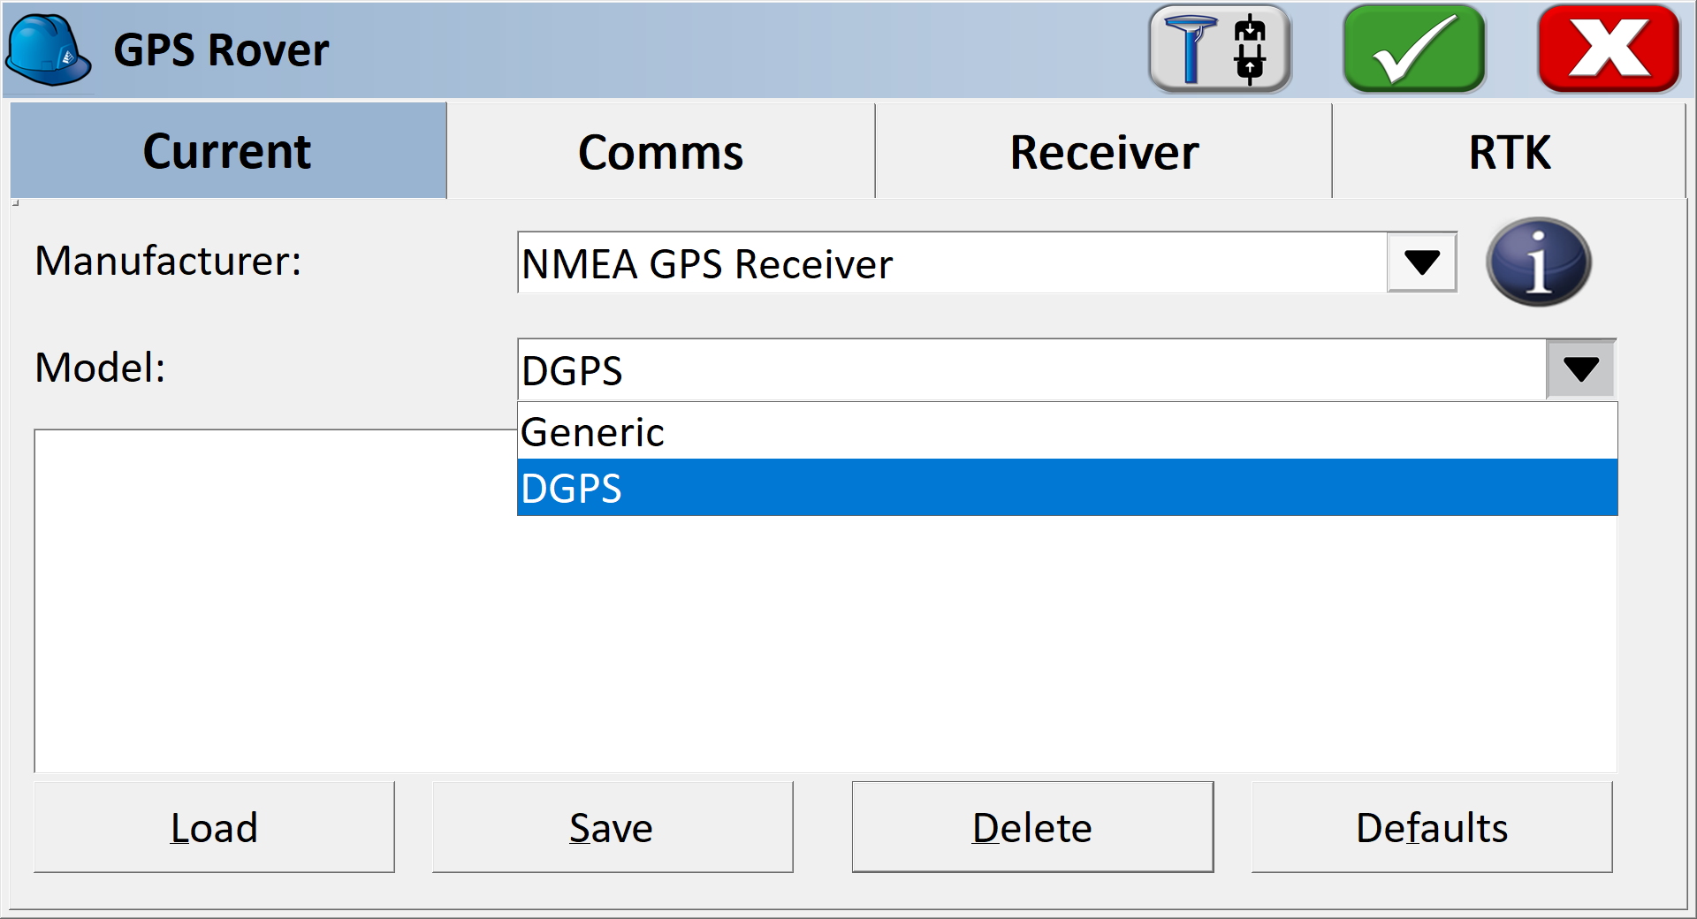Click the GPS receiver connect icon in toolbar

(x=1220, y=49)
